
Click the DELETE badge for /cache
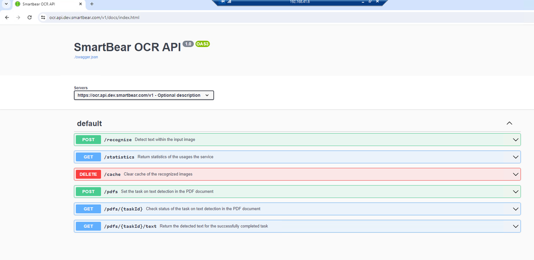coord(88,174)
